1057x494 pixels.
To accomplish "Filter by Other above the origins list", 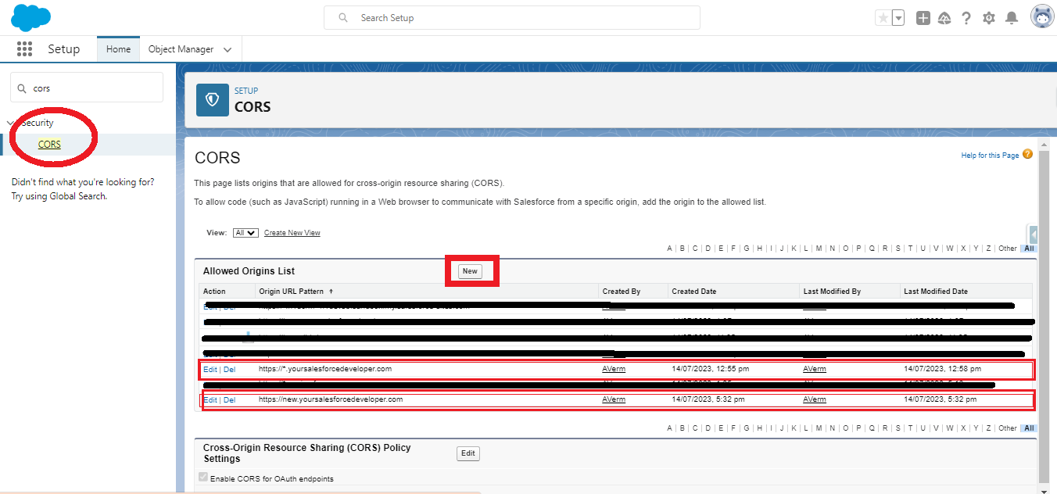I will (x=1008, y=249).
